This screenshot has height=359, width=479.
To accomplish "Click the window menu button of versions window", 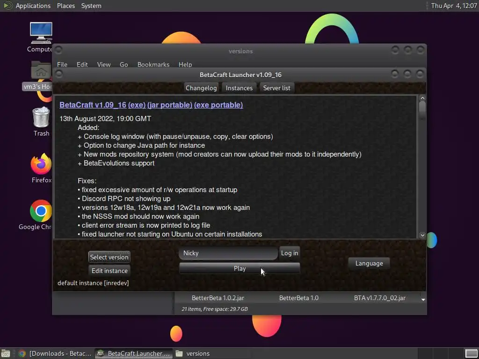I will 58,50.
